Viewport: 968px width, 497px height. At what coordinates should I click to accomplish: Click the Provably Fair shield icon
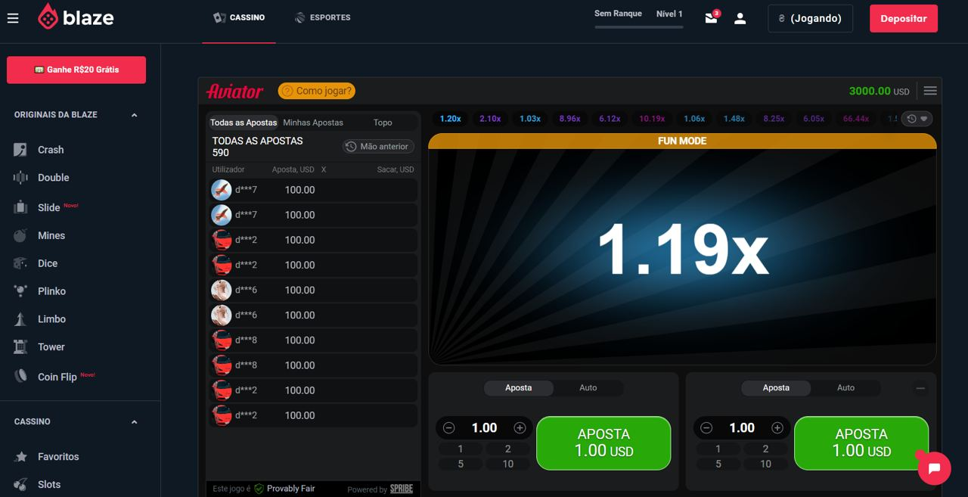[x=259, y=489]
